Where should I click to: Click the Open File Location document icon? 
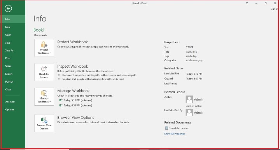(x=166, y=128)
